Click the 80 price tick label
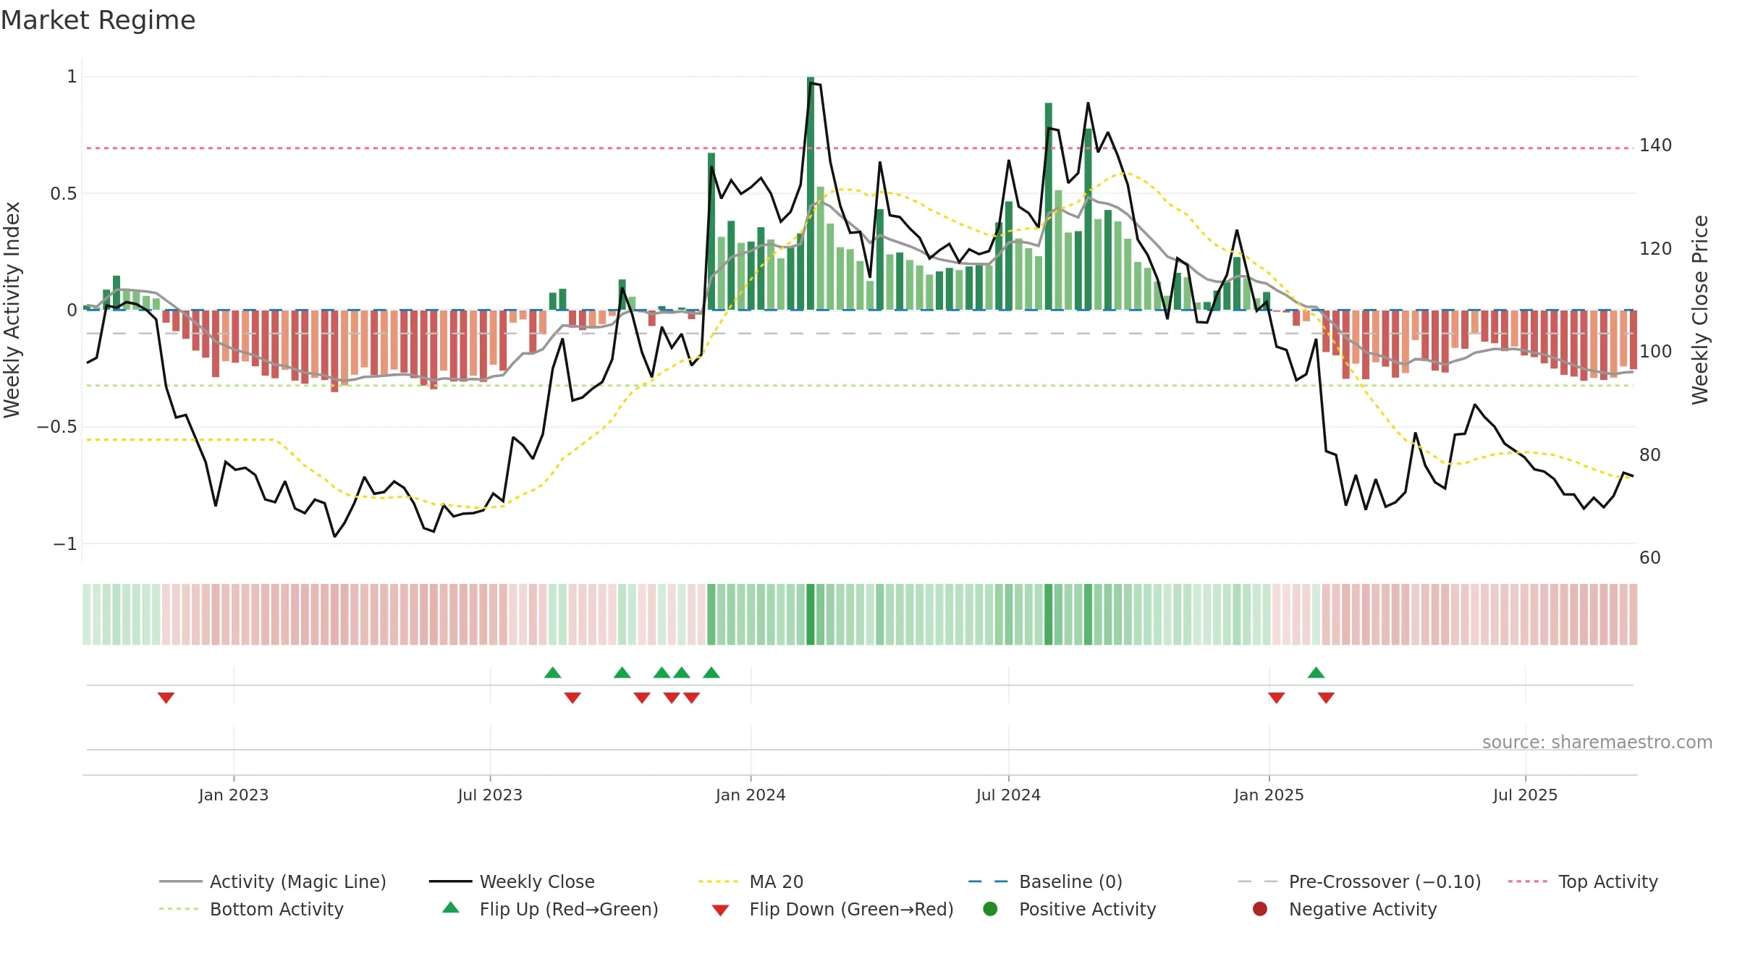 [1650, 454]
